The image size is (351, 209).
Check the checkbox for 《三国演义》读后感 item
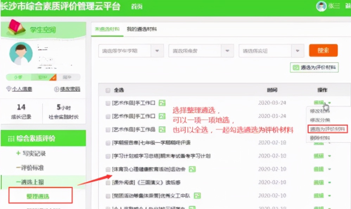pos(108,182)
